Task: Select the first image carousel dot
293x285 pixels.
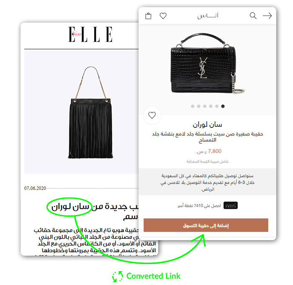Action: click(193, 106)
